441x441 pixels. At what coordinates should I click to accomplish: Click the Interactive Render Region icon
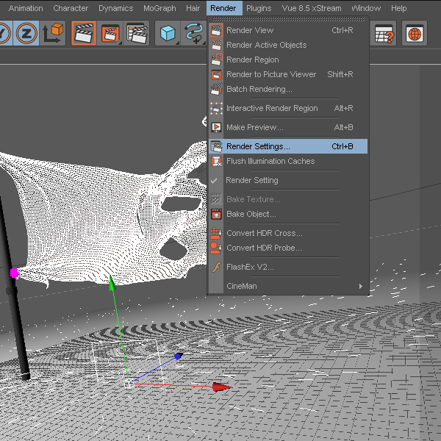216,108
